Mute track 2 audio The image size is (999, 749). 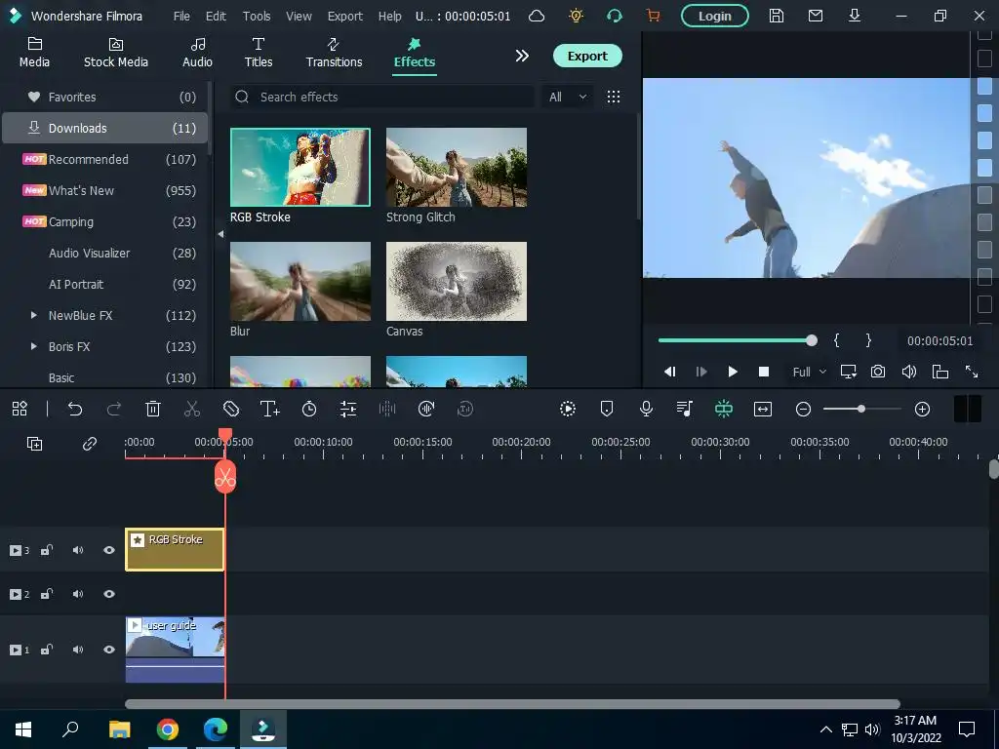point(78,594)
